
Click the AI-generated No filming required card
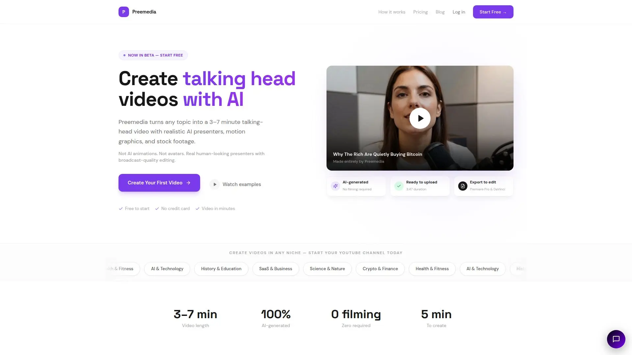point(356,186)
